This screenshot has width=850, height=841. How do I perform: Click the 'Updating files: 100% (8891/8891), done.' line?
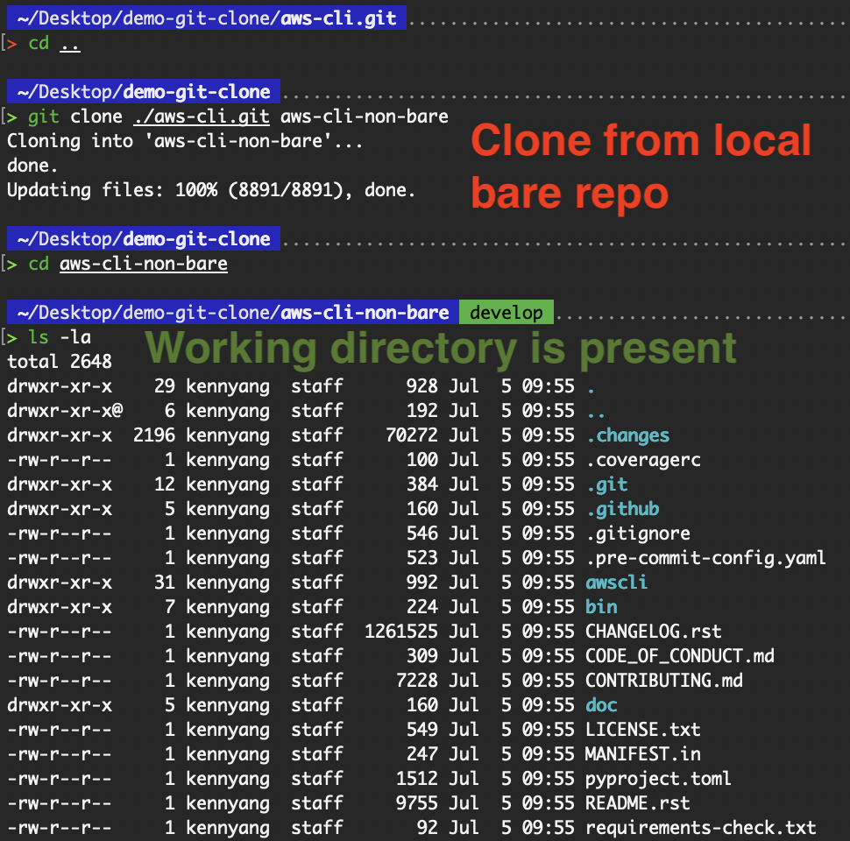tap(211, 190)
